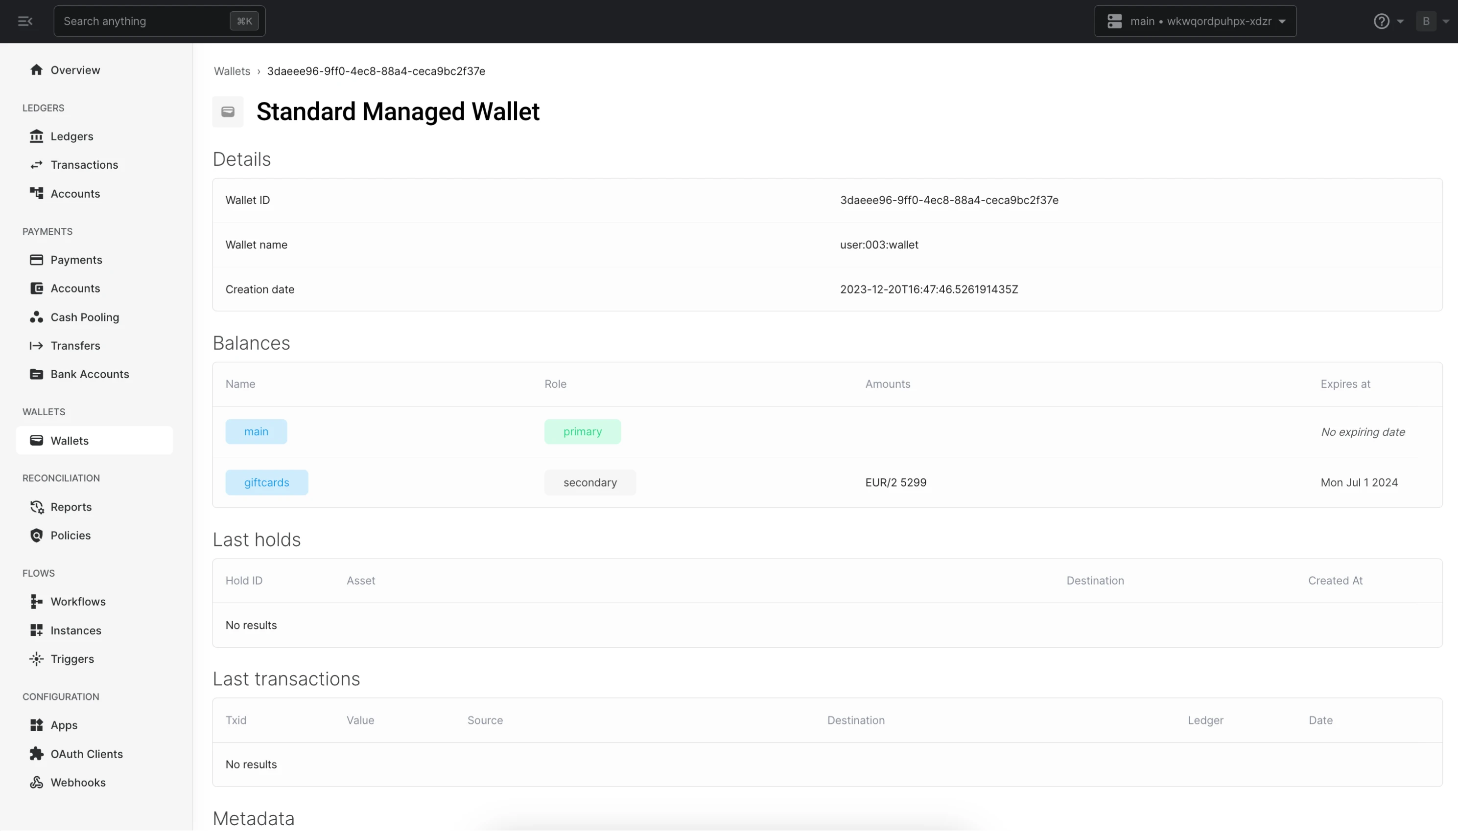Image resolution: width=1458 pixels, height=831 pixels.
Task: Open the Policies page
Action: point(70,536)
